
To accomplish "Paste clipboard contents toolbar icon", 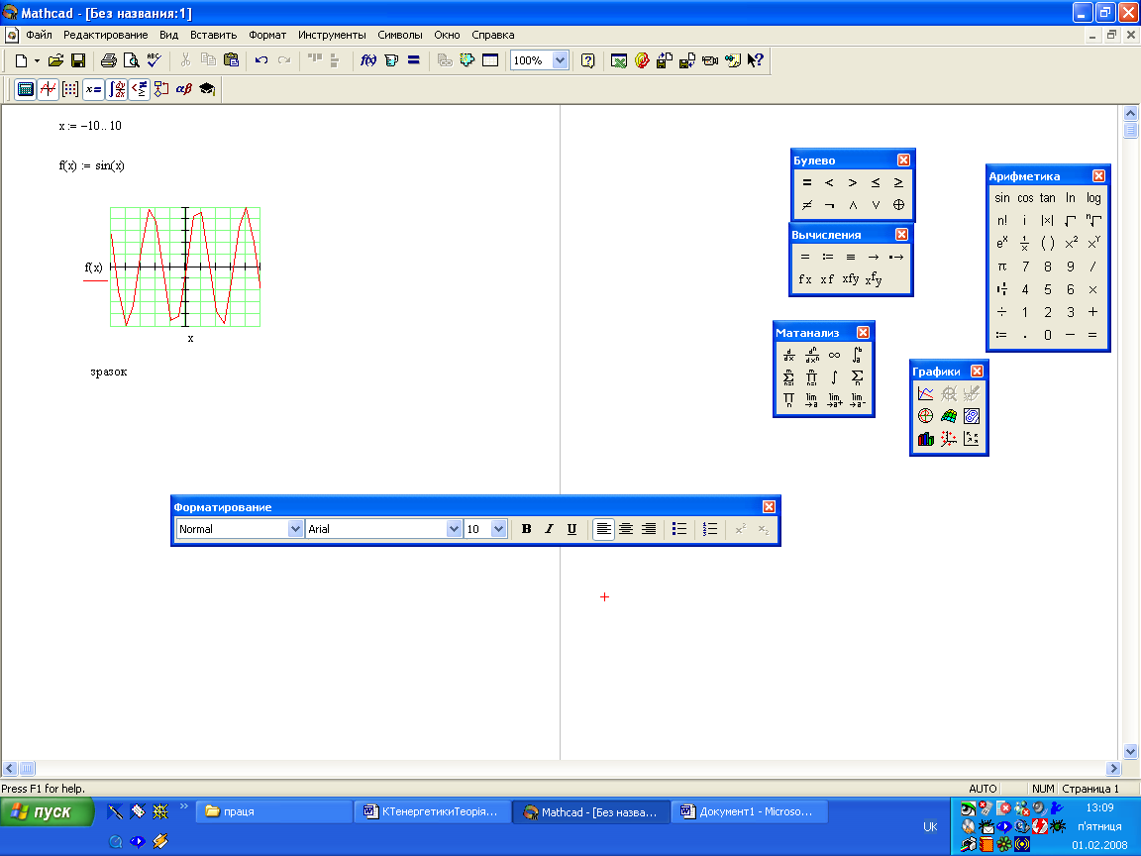I will click(x=232, y=60).
